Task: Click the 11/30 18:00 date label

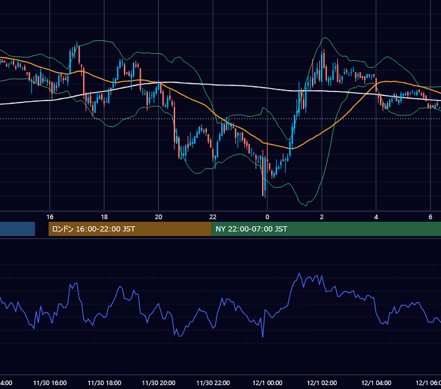Action: coord(104,383)
